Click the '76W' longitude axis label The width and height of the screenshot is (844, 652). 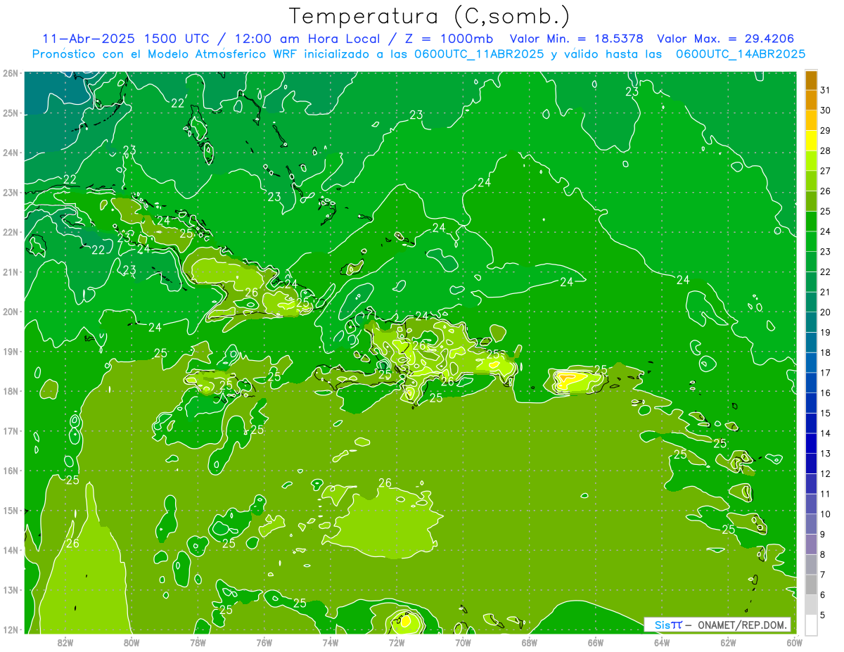pyautogui.click(x=264, y=642)
